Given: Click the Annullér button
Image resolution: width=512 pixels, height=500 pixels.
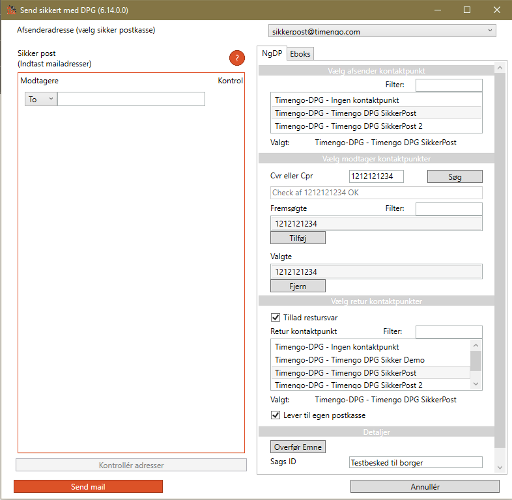Looking at the screenshot, I should click(425, 486).
